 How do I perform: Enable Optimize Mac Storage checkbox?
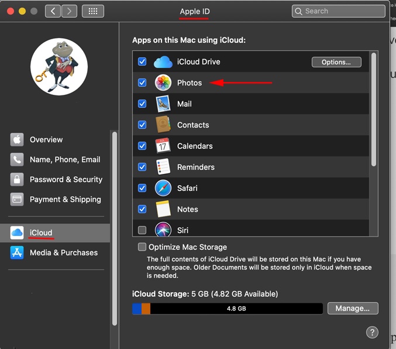pyautogui.click(x=142, y=247)
